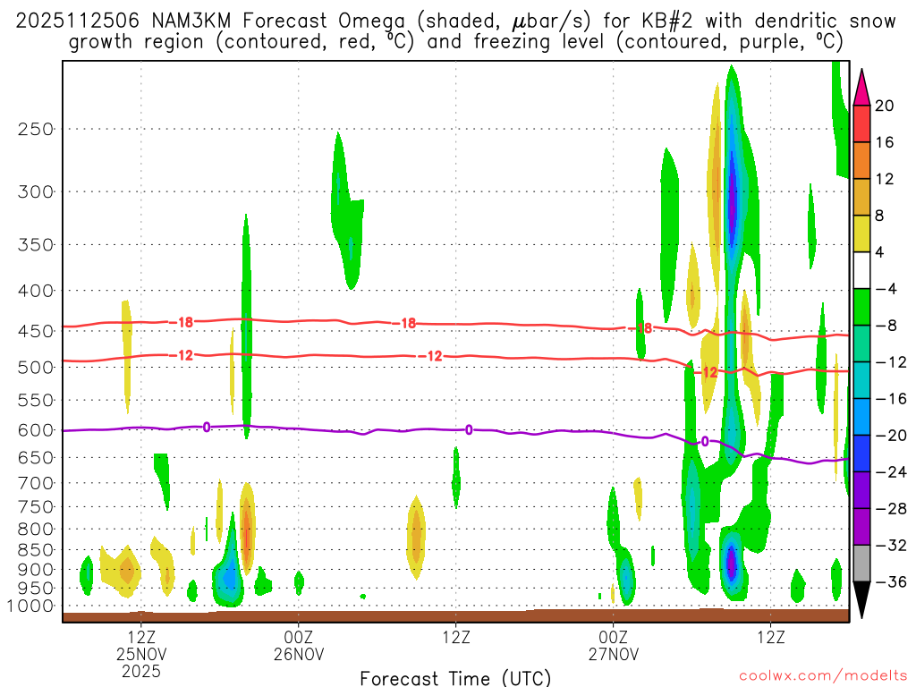Click the colorbar value -4 label

pos(886,289)
